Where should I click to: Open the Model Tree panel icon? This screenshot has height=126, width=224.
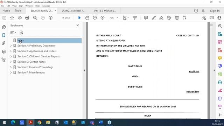(x=4, y=60)
